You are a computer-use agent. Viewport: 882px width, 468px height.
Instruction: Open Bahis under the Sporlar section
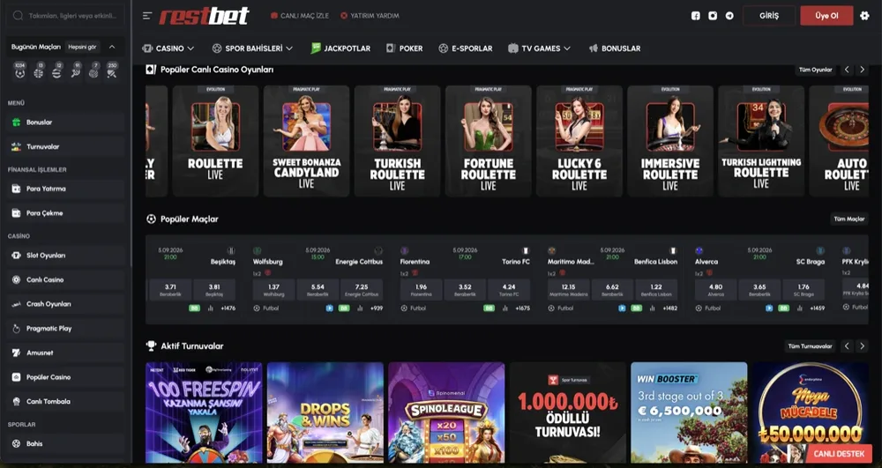(x=66, y=444)
